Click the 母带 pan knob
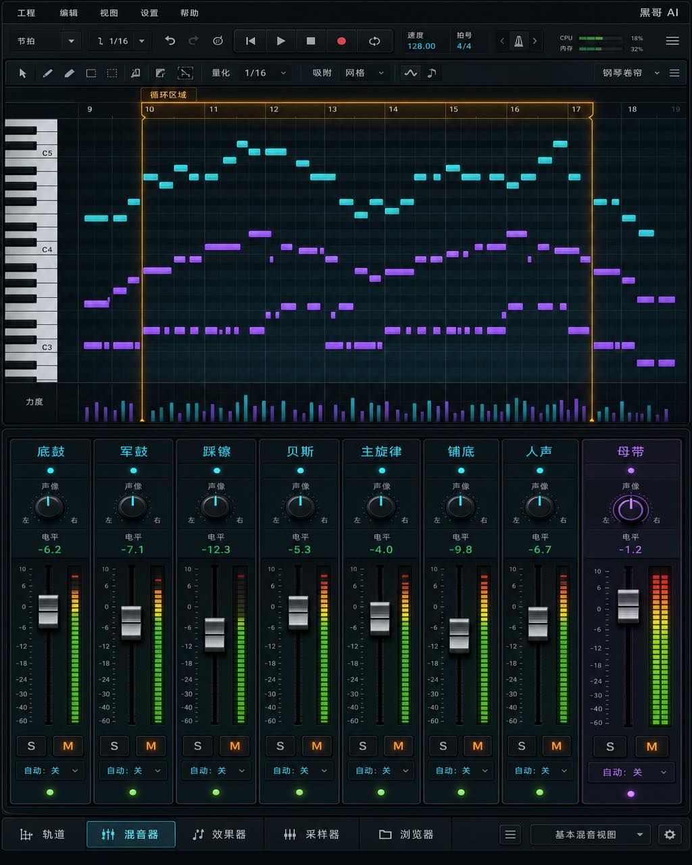The height and width of the screenshot is (865, 692). tap(631, 509)
